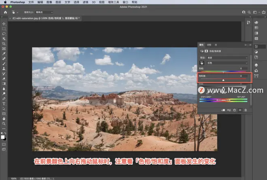Click the saturation slider handle
267x180 pixels.
[x=223, y=80]
